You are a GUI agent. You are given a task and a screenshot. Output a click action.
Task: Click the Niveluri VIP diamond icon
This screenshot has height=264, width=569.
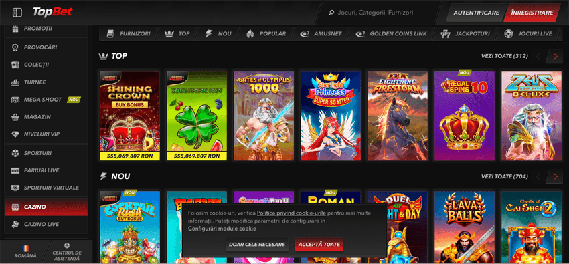click(x=15, y=134)
